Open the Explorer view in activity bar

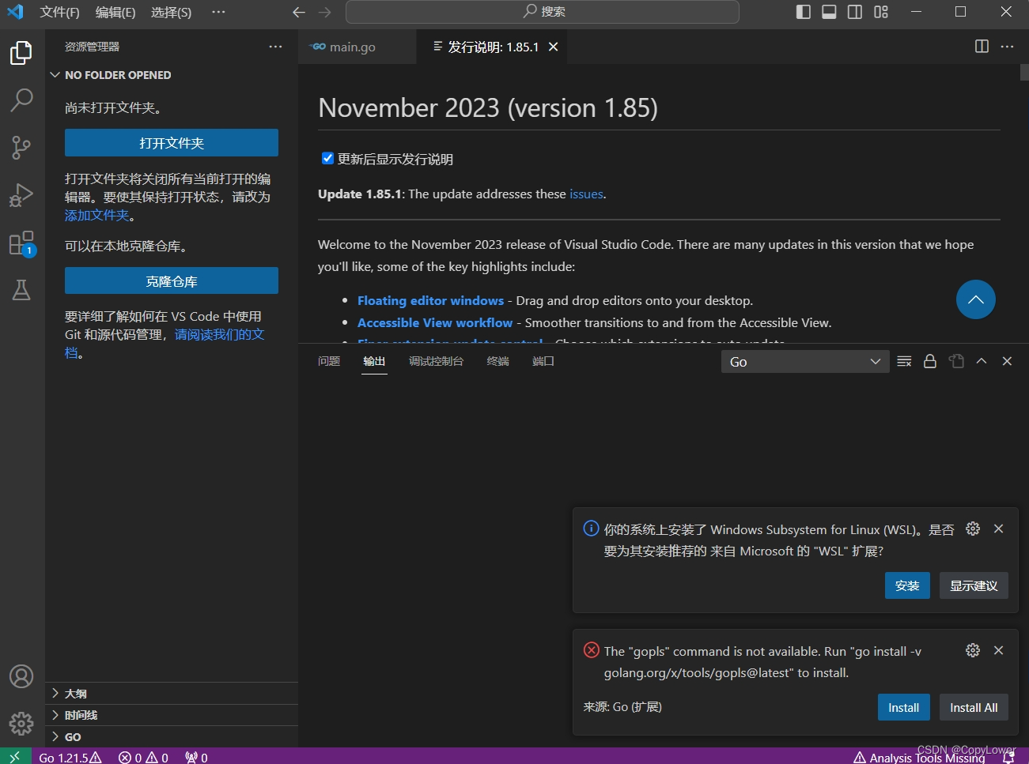coord(21,53)
